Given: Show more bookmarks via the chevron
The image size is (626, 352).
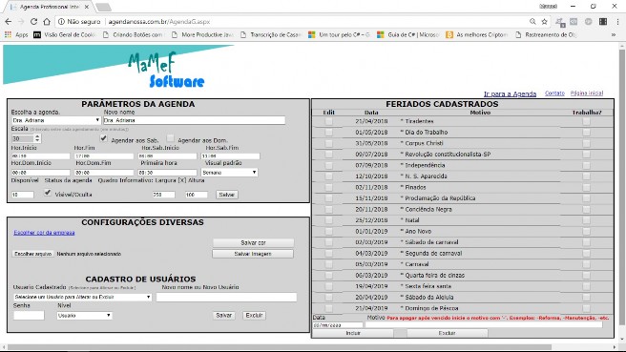Looking at the screenshot, I should pos(613,34).
